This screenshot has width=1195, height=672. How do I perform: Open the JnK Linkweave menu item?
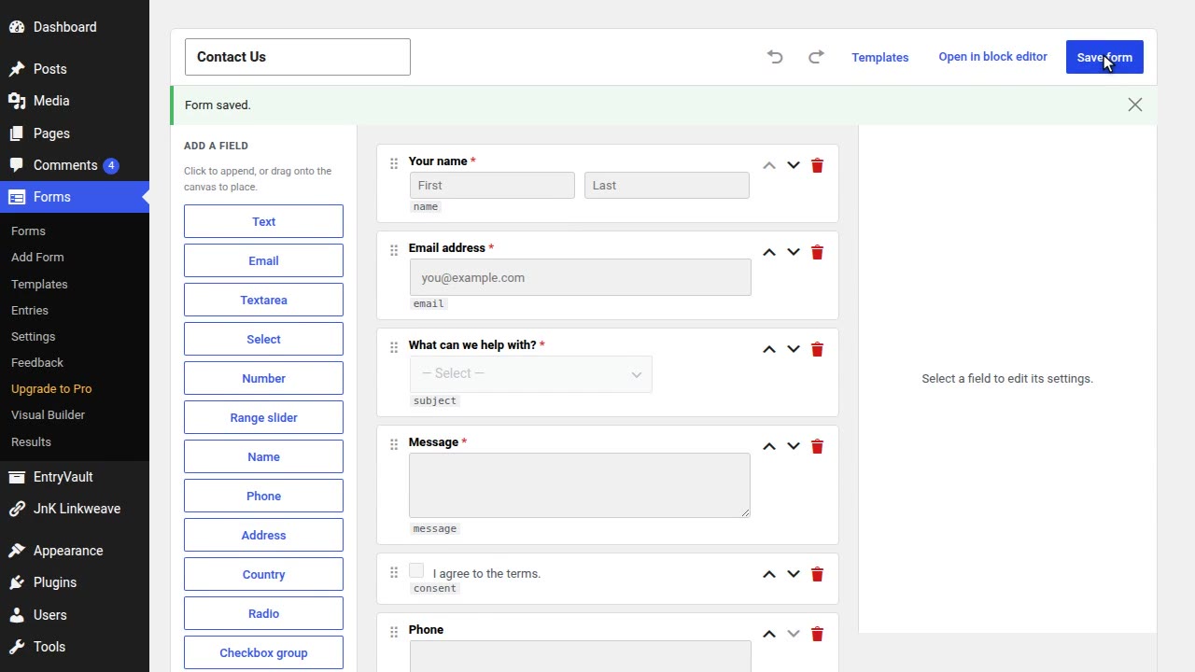(75, 509)
